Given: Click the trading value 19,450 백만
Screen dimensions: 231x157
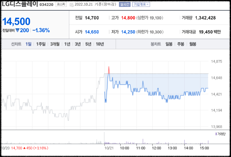Looking at the screenshot, I should [210, 32].
